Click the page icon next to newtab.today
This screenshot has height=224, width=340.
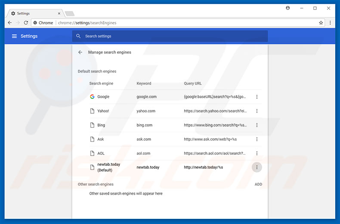[x=92, y=167]
